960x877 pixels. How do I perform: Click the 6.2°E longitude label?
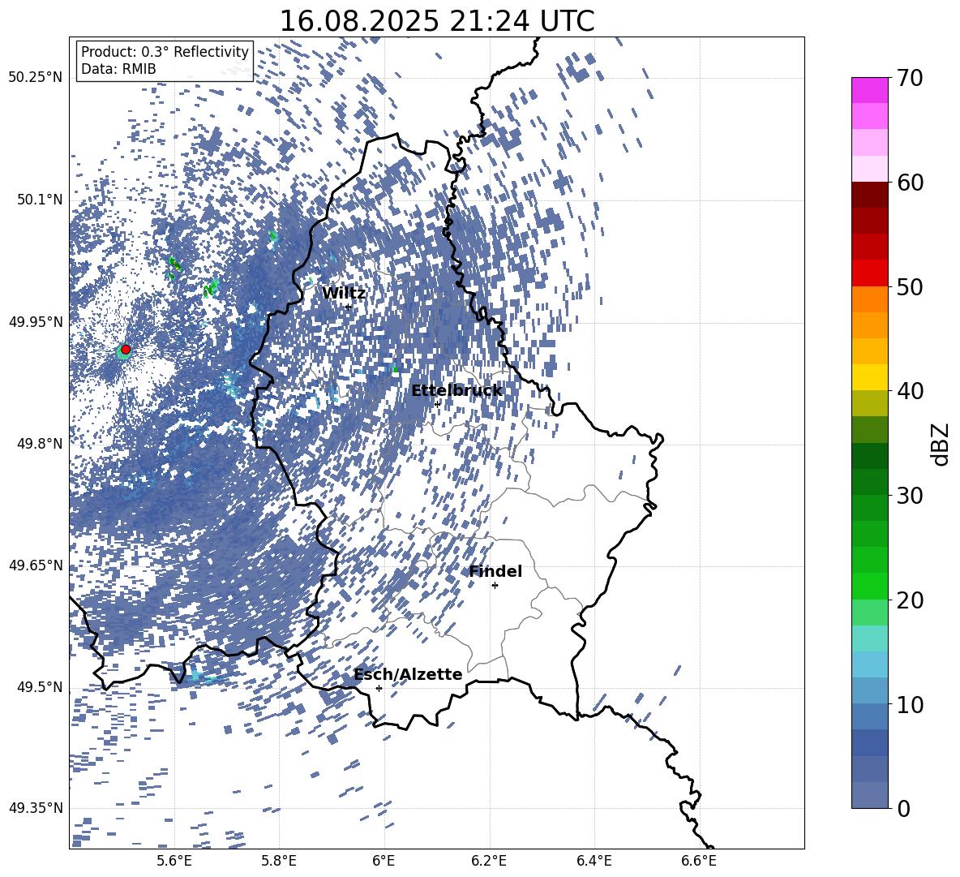489,862
